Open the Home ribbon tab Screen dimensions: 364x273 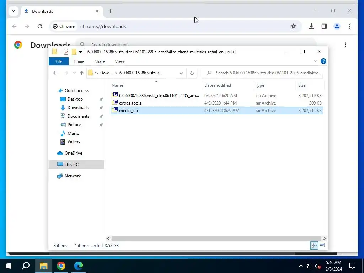[x=79, y=61]
